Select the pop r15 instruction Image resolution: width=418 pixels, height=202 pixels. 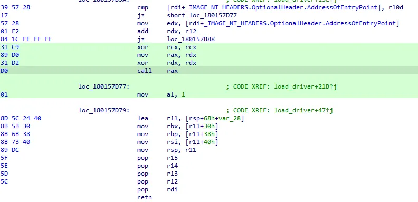pos(157,158)
